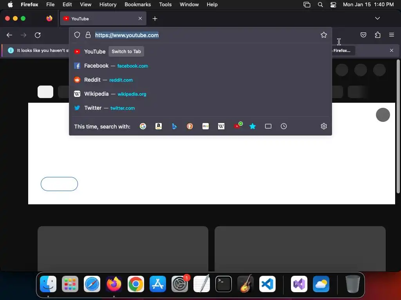401x300 pixels.
Task: Go forward one page
Action: [x=23, y=35]
